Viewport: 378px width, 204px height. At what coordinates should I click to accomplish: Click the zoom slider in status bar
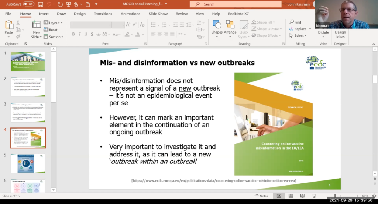335,196
